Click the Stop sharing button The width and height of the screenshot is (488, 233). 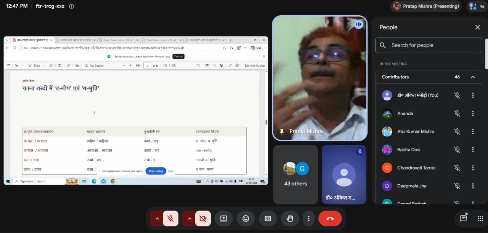coord(156,171)
